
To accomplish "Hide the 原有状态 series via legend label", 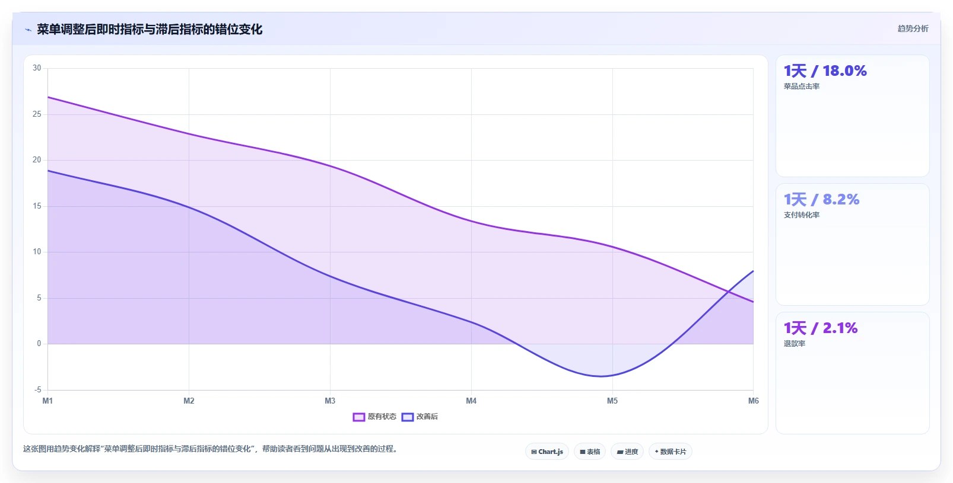I will pyautogui.click(x=382, y=417).
